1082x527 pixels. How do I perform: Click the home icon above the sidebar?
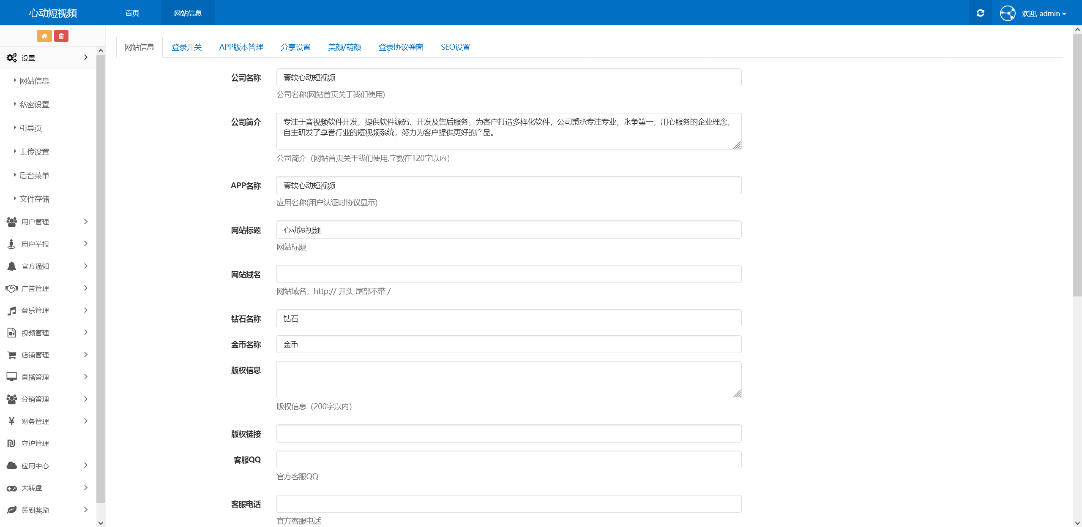coord(44,36)
